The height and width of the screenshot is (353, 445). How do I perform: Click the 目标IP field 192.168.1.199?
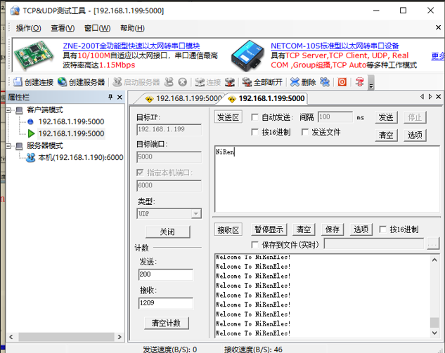point(169,129)
